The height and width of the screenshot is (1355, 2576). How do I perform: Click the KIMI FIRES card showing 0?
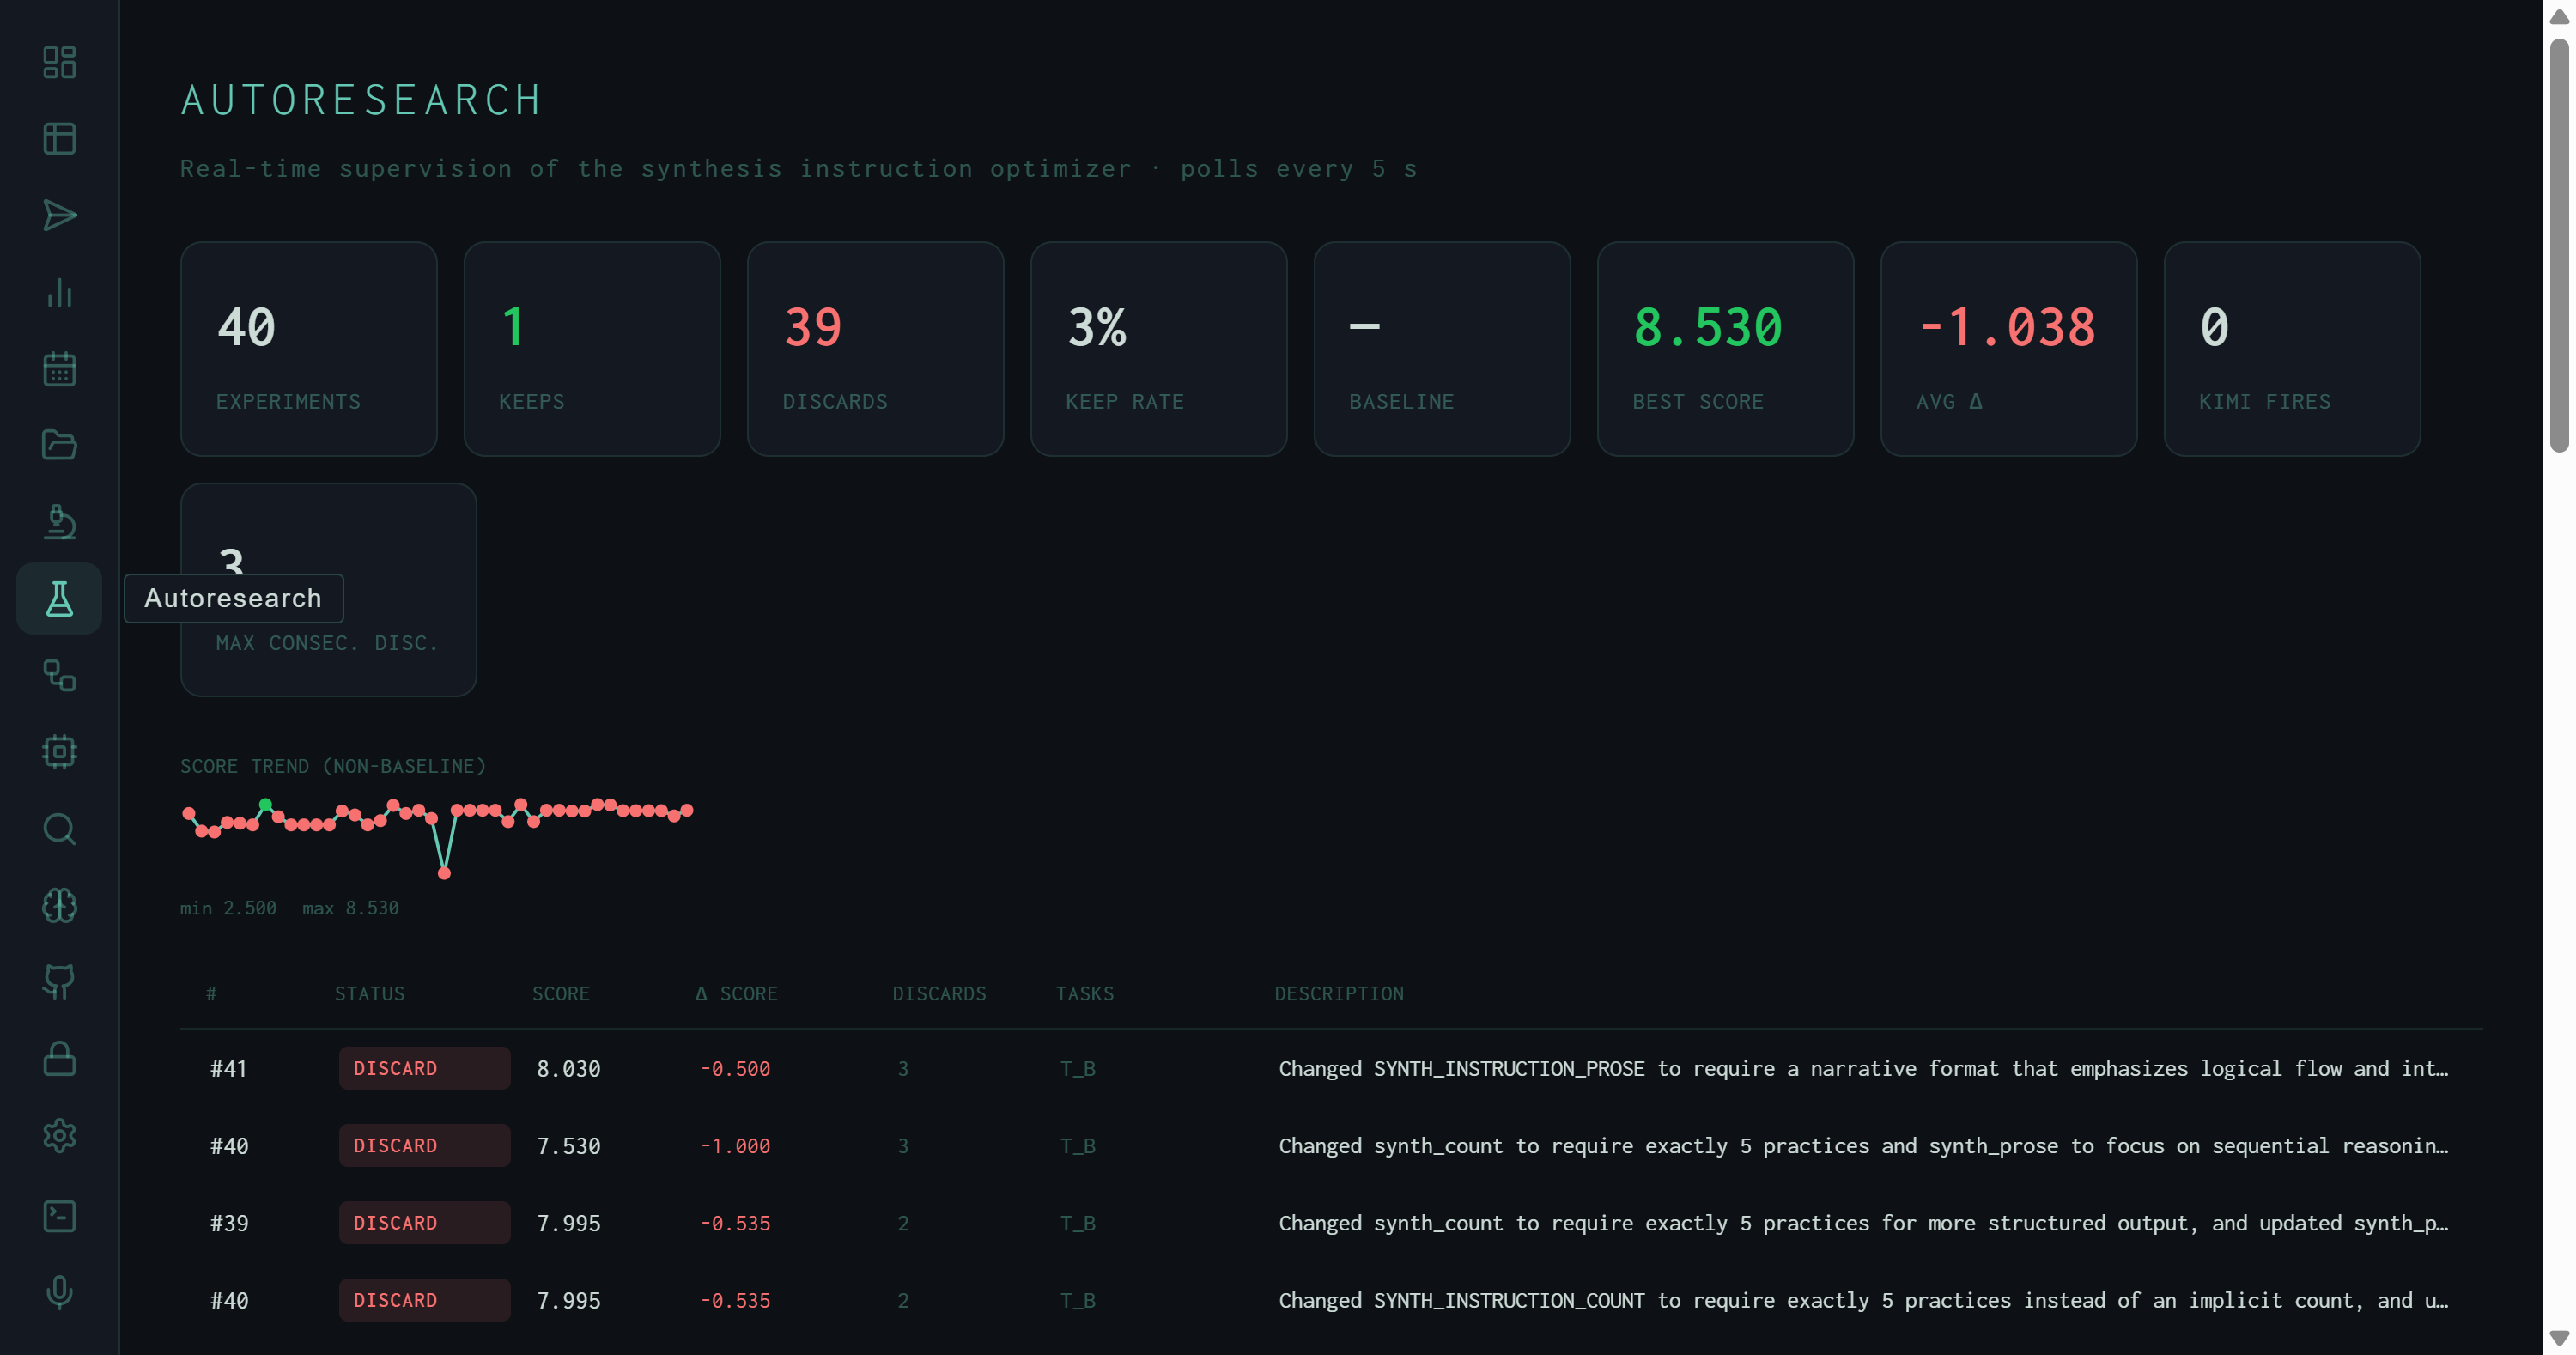tap(2292, 349)
